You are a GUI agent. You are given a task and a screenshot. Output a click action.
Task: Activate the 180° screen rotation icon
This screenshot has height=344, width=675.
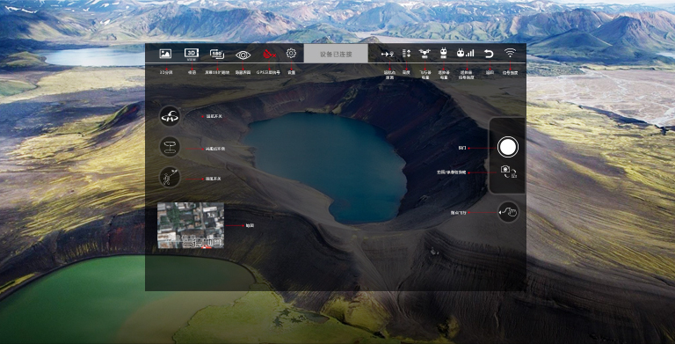pyautogui.click(x=217, y=54)
